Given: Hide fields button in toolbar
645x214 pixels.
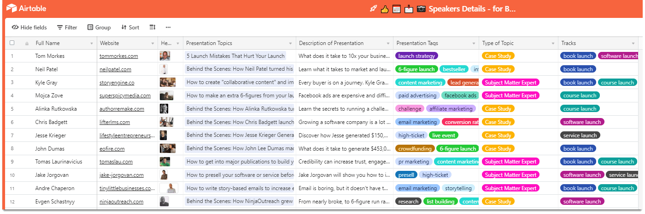Looking at the screenshot, I should (29, 28).
